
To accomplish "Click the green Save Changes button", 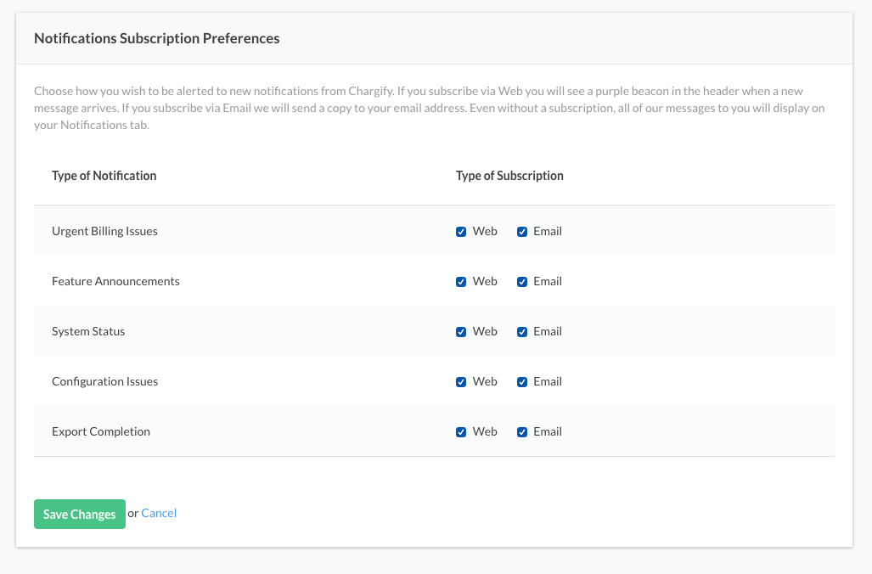I will 79,515.
